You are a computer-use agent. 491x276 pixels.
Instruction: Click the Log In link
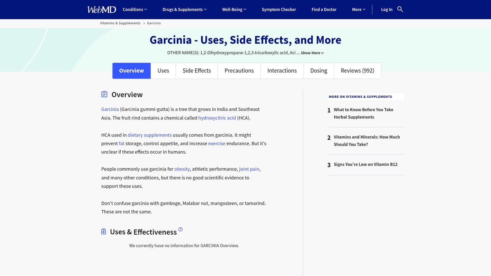coord(387,9)
